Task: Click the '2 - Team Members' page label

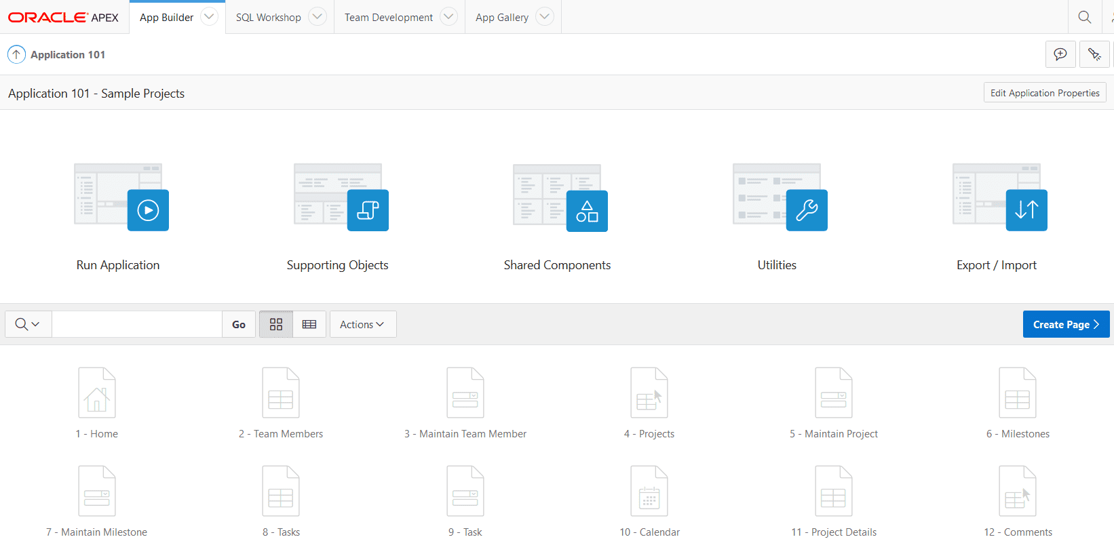Action: click(x=281, y=434)
